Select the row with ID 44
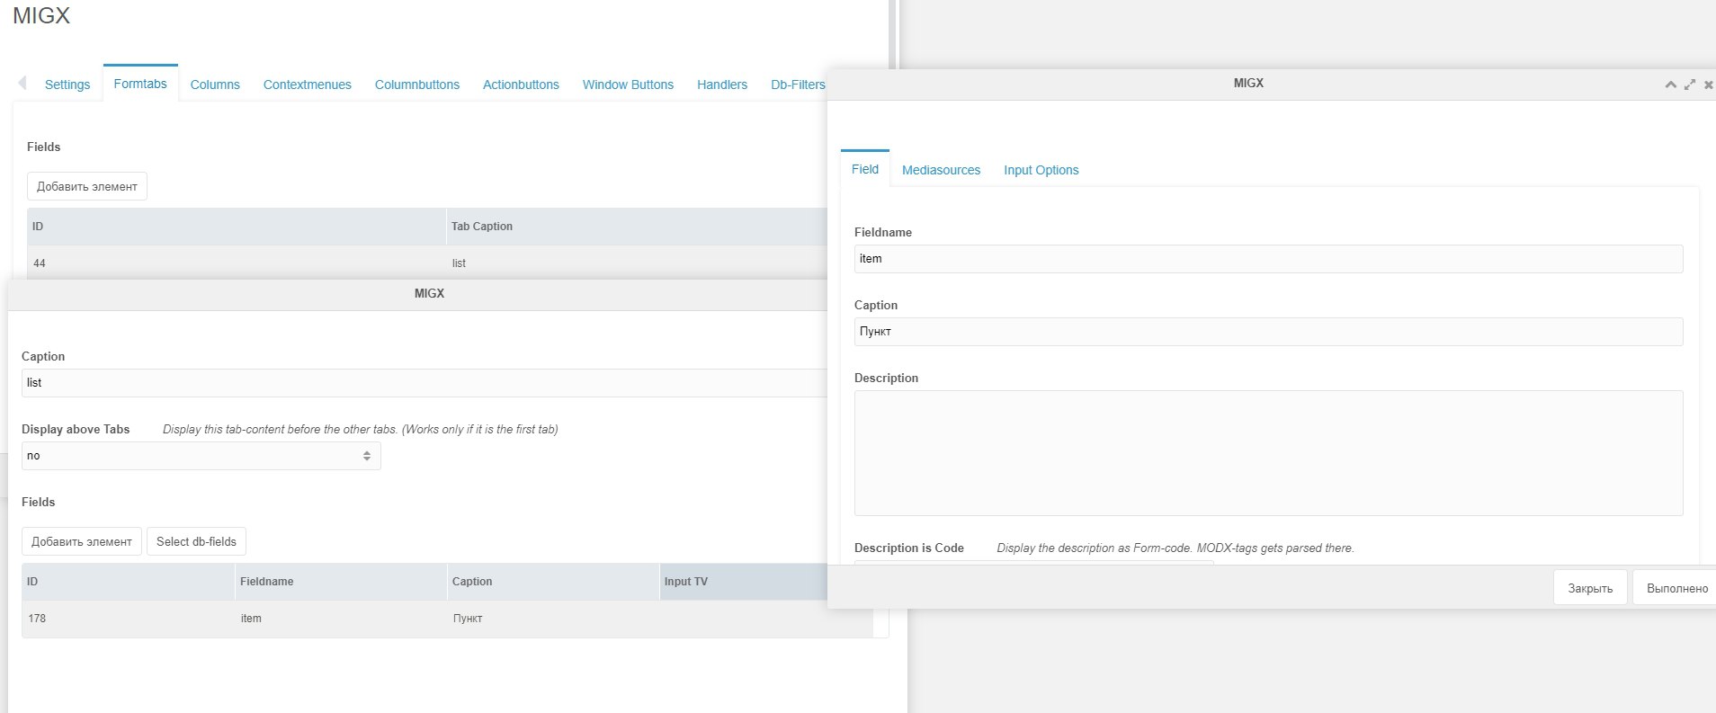Viewport: 1716px width, 713px height. pyautogui.click(x=427, y=263)
